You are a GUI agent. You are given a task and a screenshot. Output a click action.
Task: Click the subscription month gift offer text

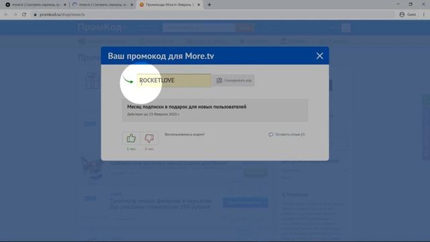(187, 107)
